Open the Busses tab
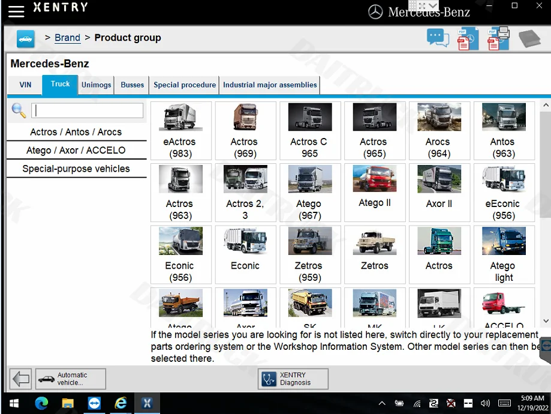Screen dimensions: 551x414 [132, 85]
